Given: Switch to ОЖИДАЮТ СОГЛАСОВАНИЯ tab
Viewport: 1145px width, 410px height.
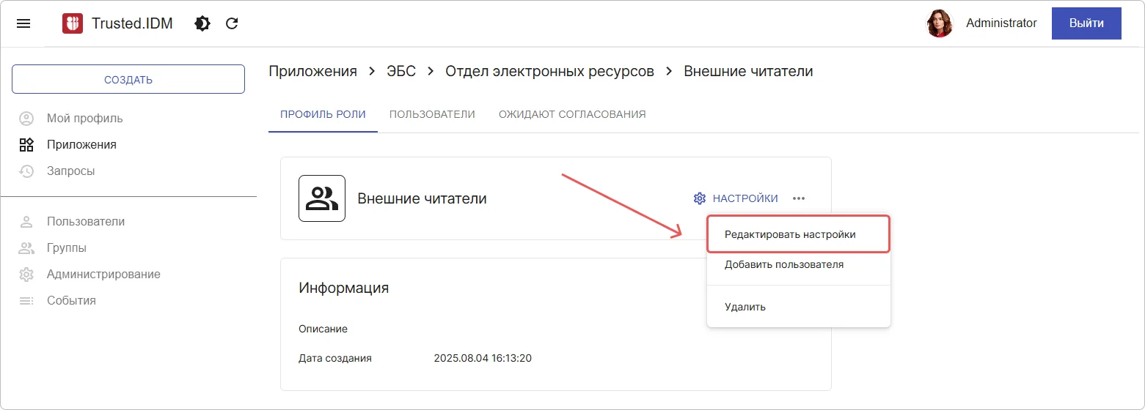Looking at the screenshot, I should [572, 114].
